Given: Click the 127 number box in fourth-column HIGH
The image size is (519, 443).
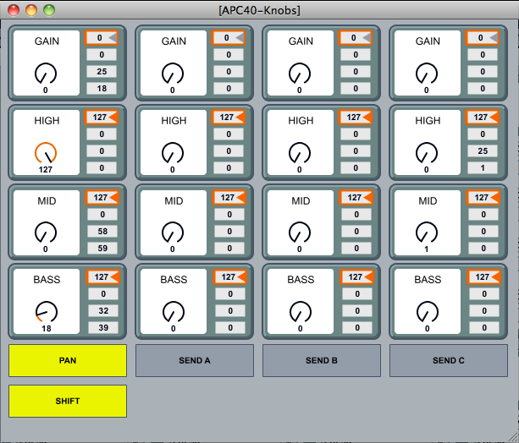Looking at the screenshot, I should (483, 118).
